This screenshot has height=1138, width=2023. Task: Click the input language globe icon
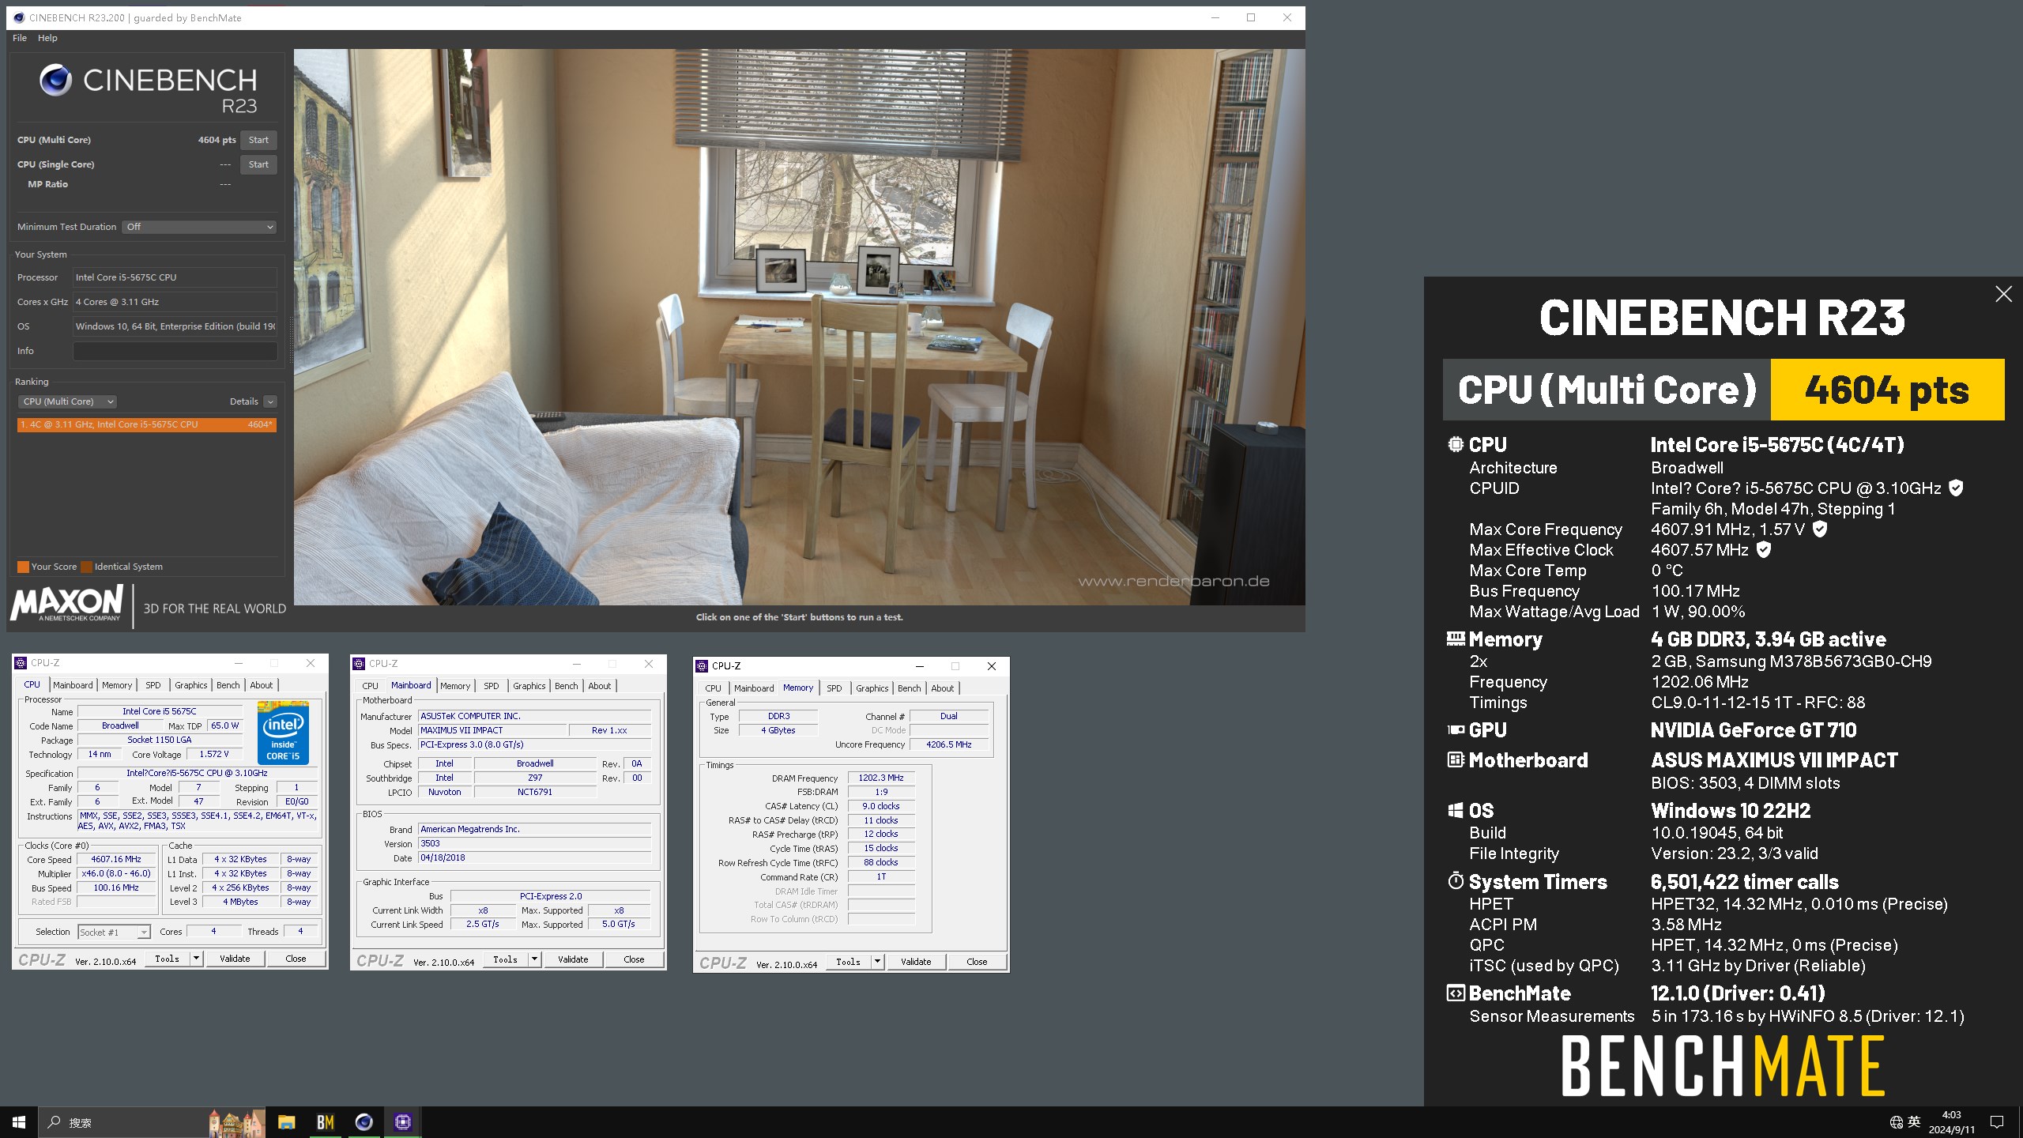[x=1897, y=1122]
